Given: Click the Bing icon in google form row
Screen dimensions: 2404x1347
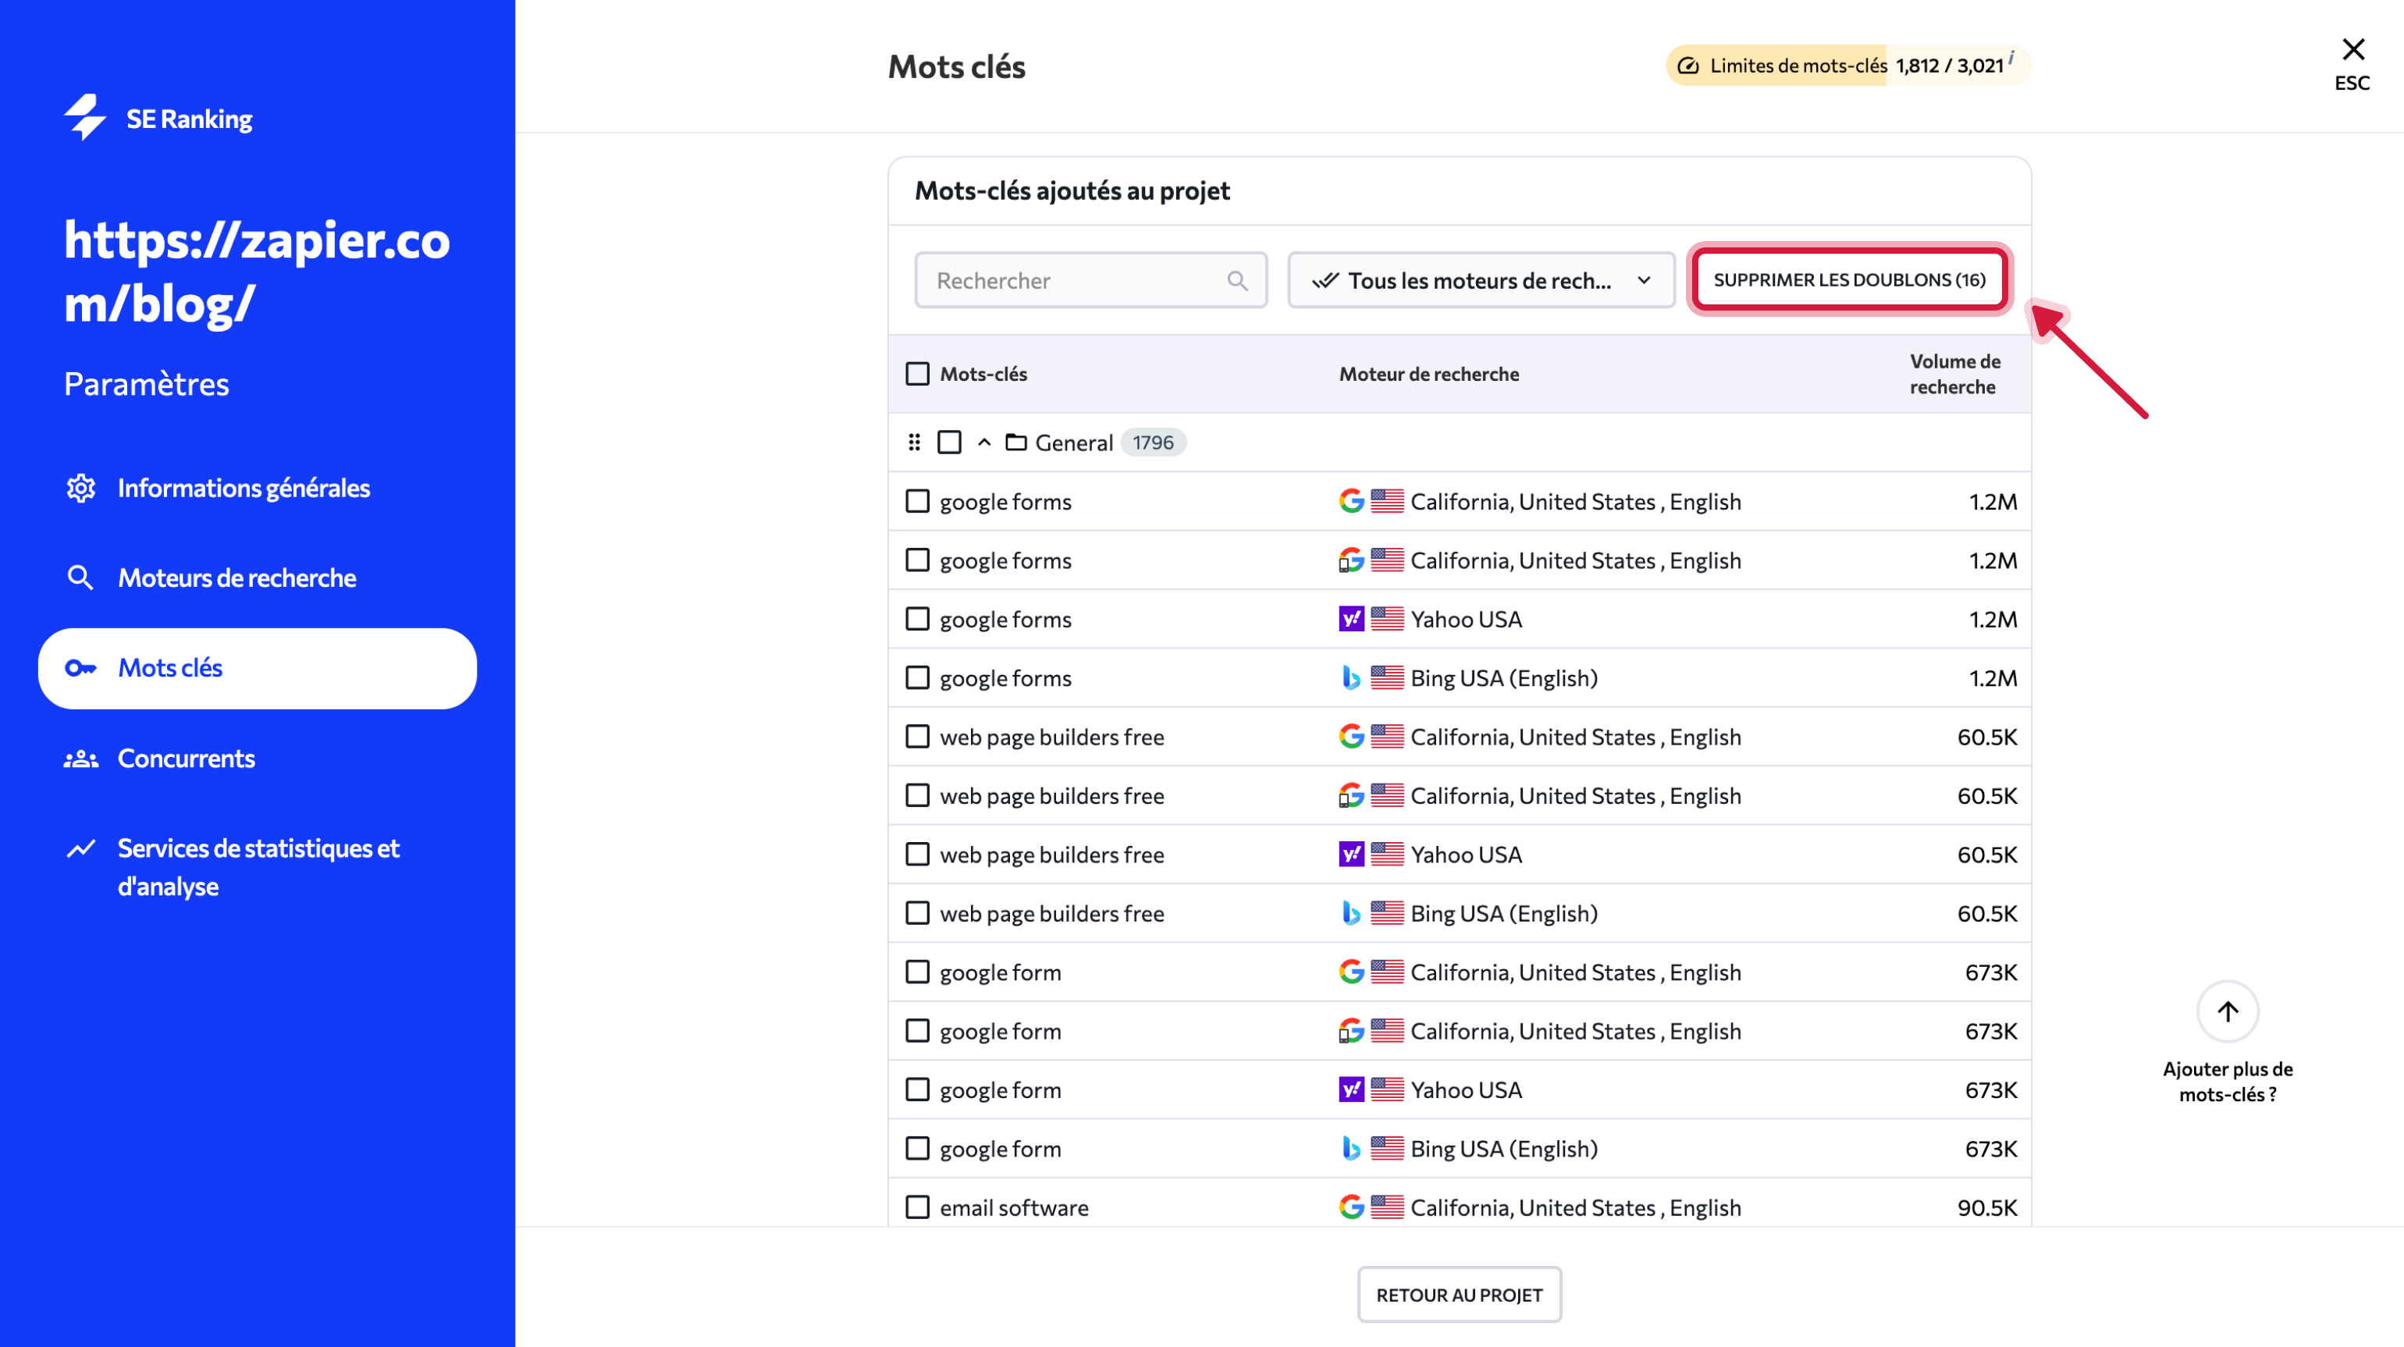Looking at the screenshot, I should [x=1351, y=1148].
